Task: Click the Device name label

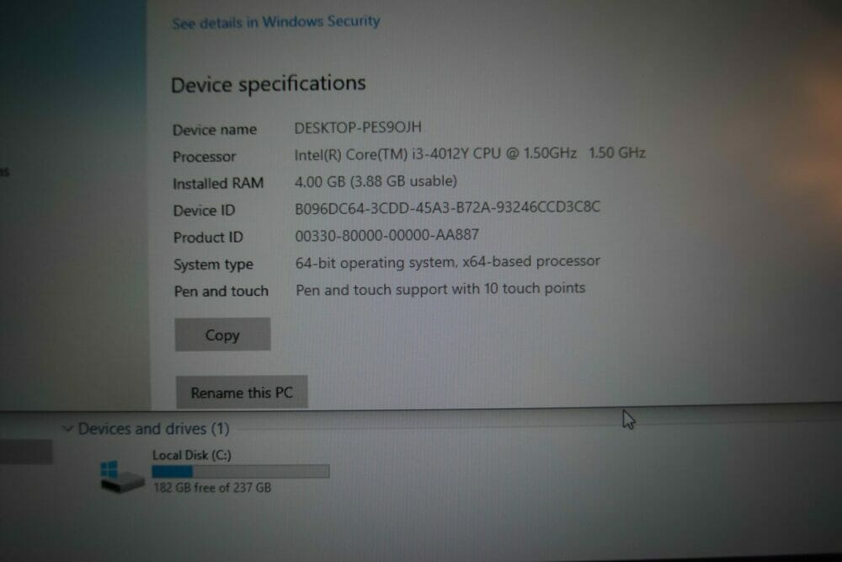Action: 214,130
